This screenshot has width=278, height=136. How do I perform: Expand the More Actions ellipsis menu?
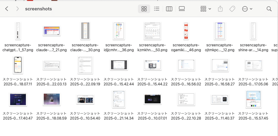click(247, 9)
